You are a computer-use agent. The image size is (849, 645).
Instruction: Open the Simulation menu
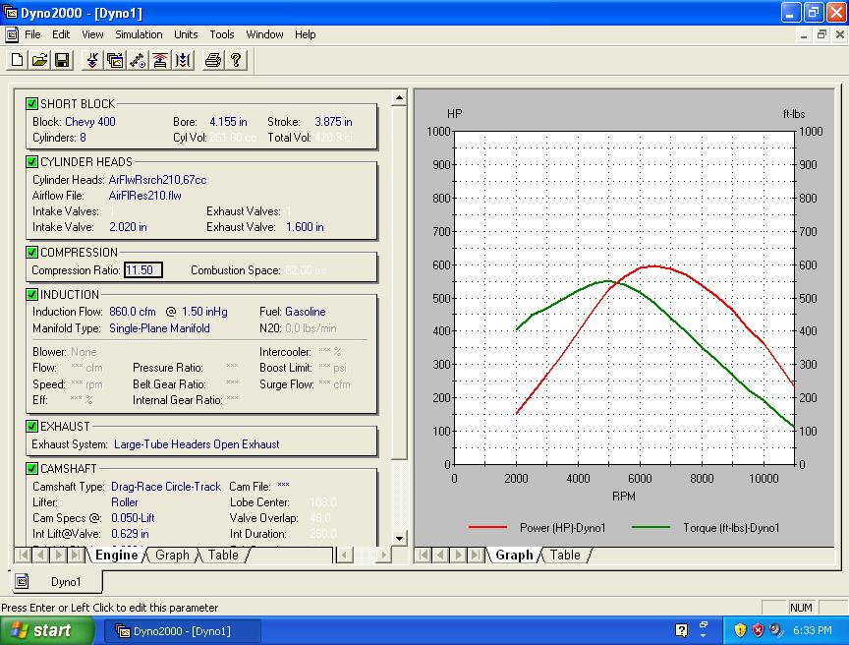[139, 34]
